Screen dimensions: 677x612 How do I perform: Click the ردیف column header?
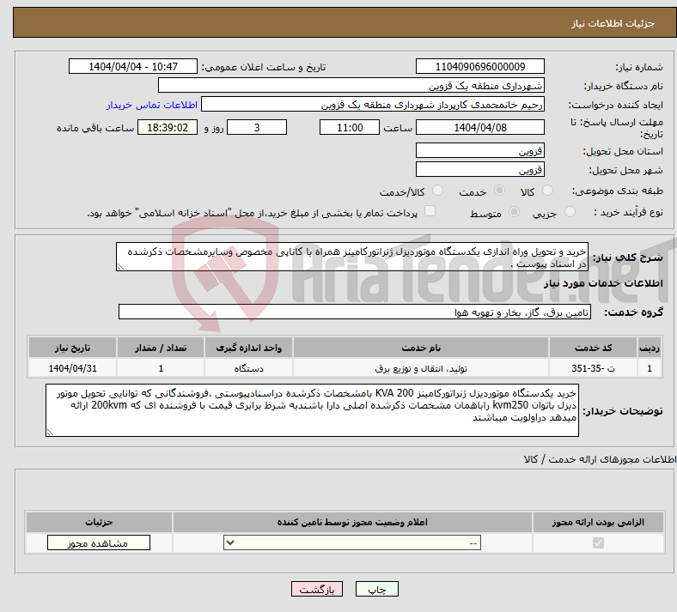[x=650, y=348]
